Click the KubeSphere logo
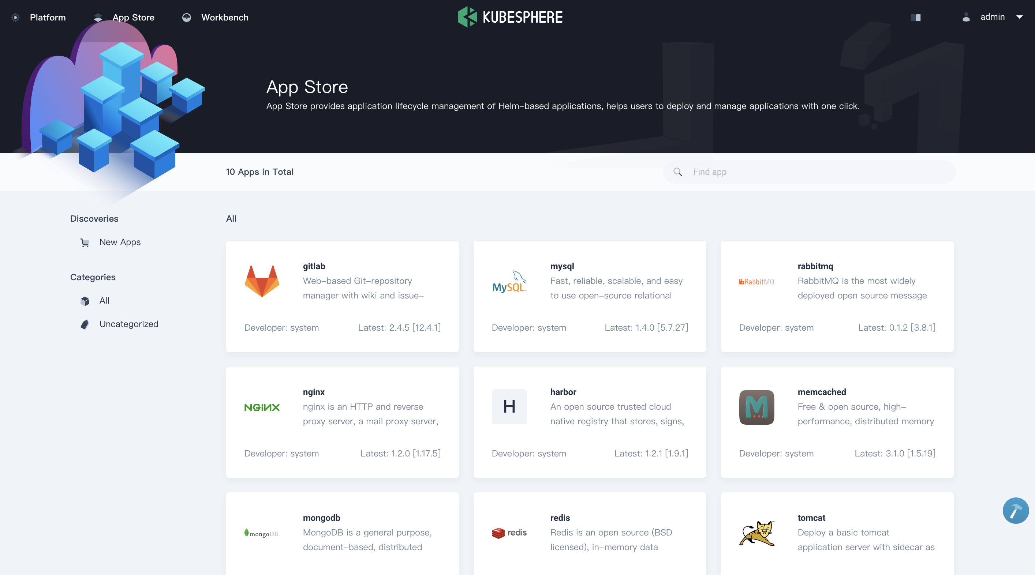 [x=510, y=17]
